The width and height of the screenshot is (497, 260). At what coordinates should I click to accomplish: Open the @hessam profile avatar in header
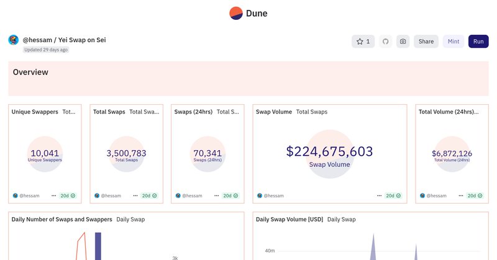[13, 40]
